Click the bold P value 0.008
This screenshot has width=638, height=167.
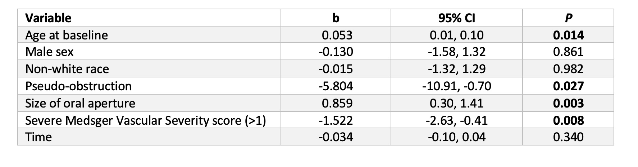(568, 120)
